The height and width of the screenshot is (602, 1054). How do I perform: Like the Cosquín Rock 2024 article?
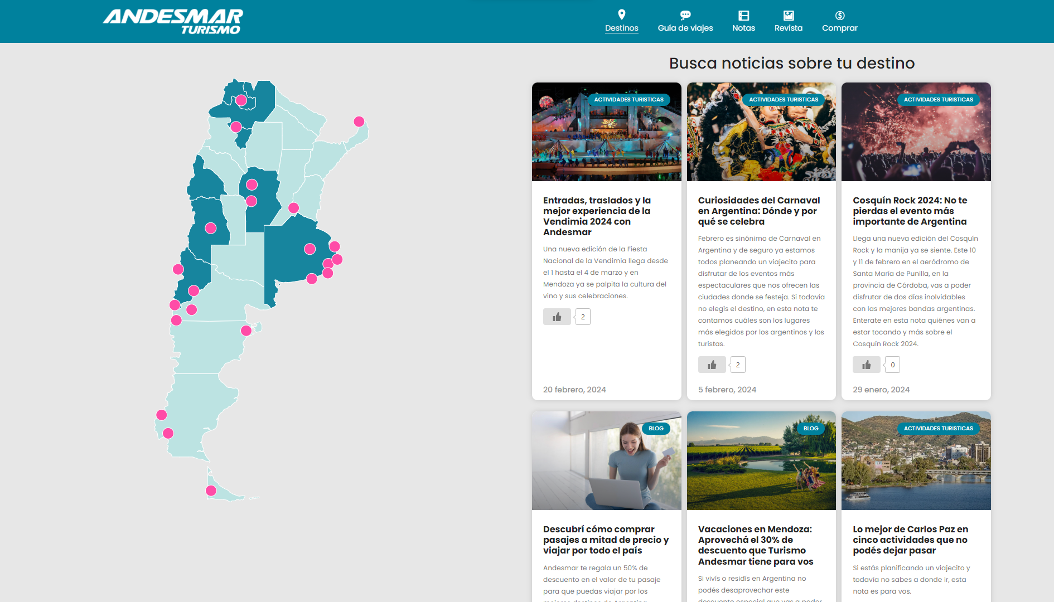click(x=866, y=365)
